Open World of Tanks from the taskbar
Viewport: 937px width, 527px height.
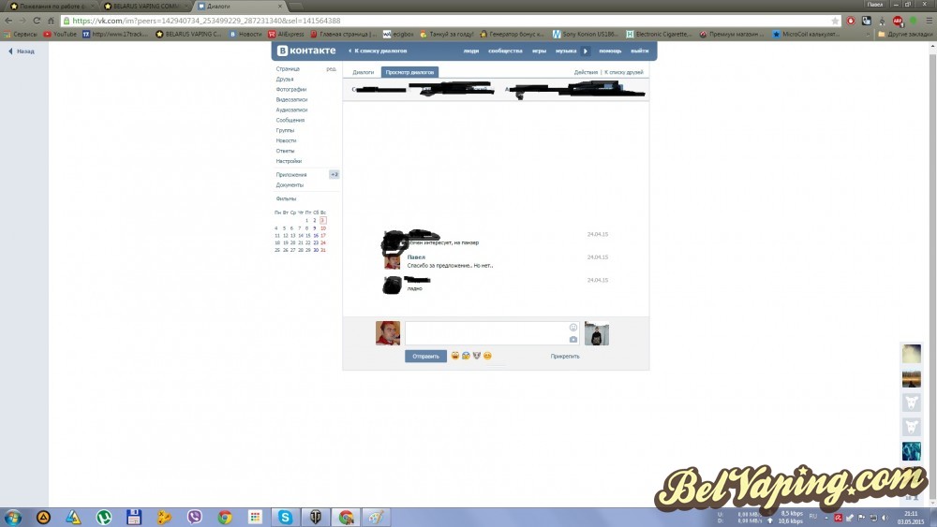316,517
